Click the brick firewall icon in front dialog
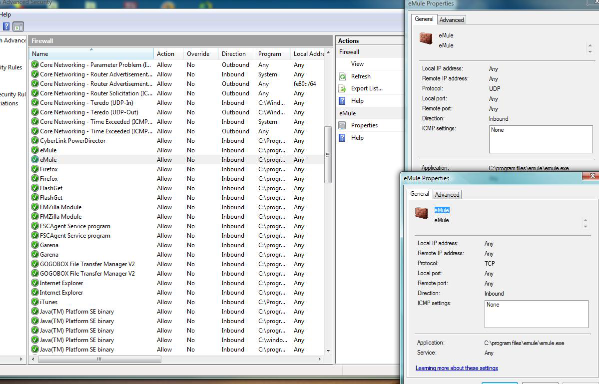Viewport: 599px width, 384px height. 421,213
